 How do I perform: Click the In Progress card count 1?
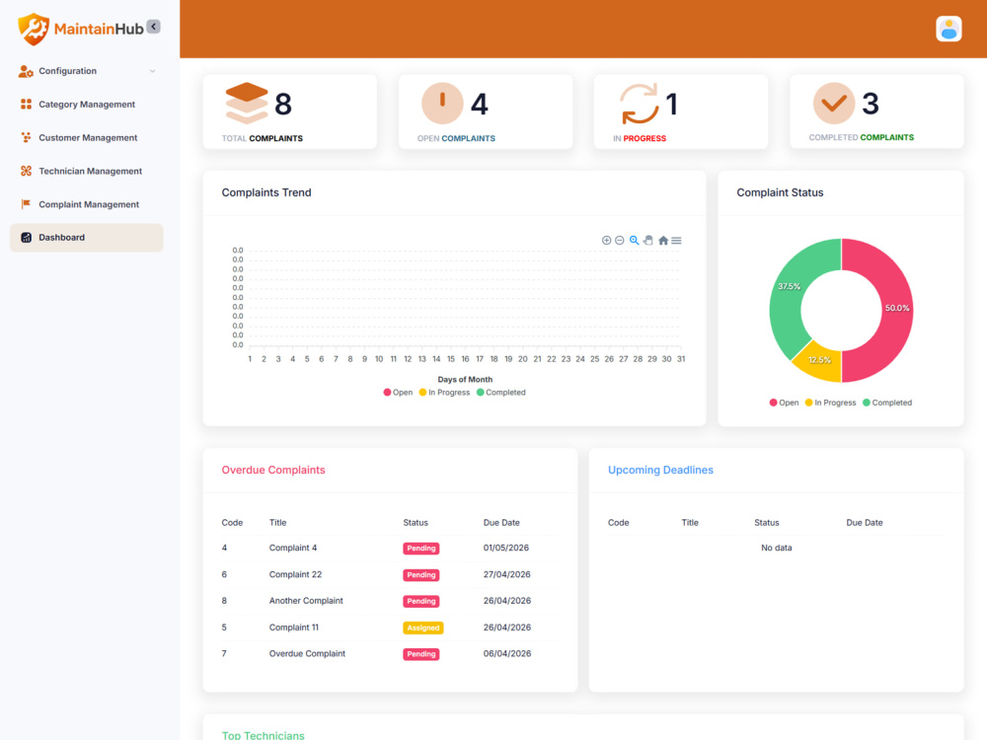[x=671, y=105]
